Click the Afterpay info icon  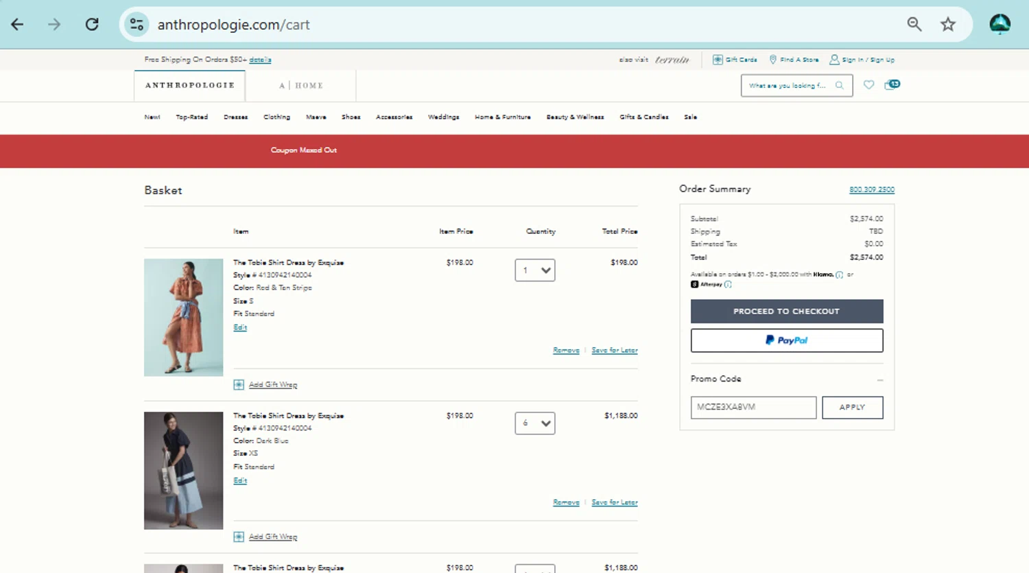[x=728, y=284]
